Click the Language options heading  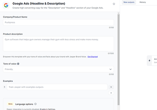(24, 104)
